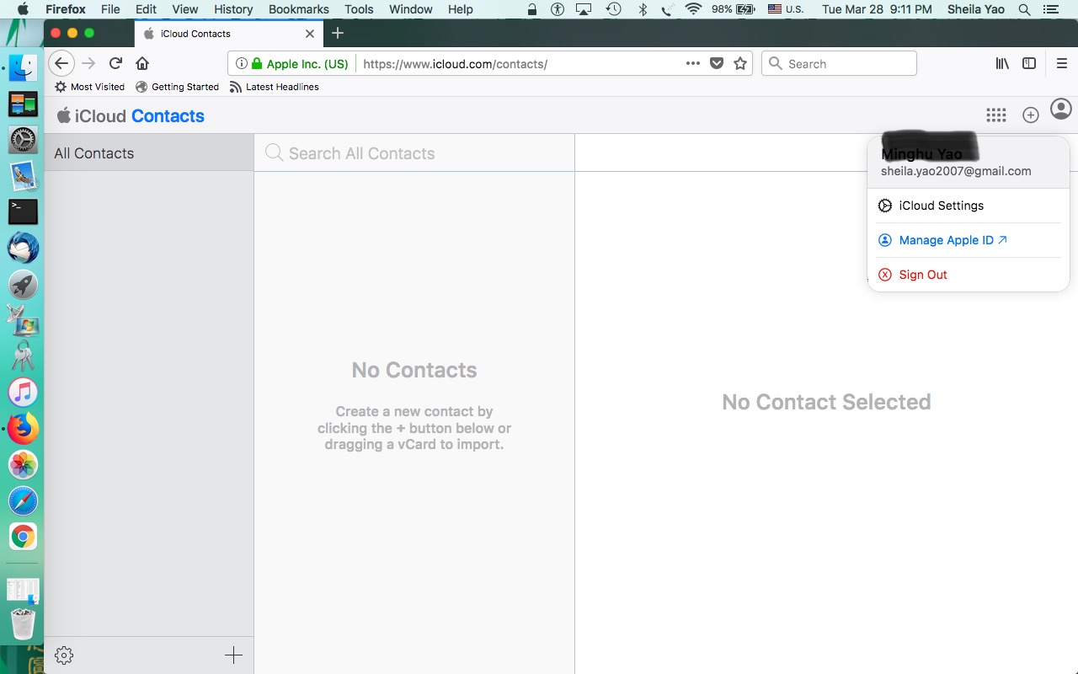
Task: Open Photos from the Dock
Action: (24, 464)
